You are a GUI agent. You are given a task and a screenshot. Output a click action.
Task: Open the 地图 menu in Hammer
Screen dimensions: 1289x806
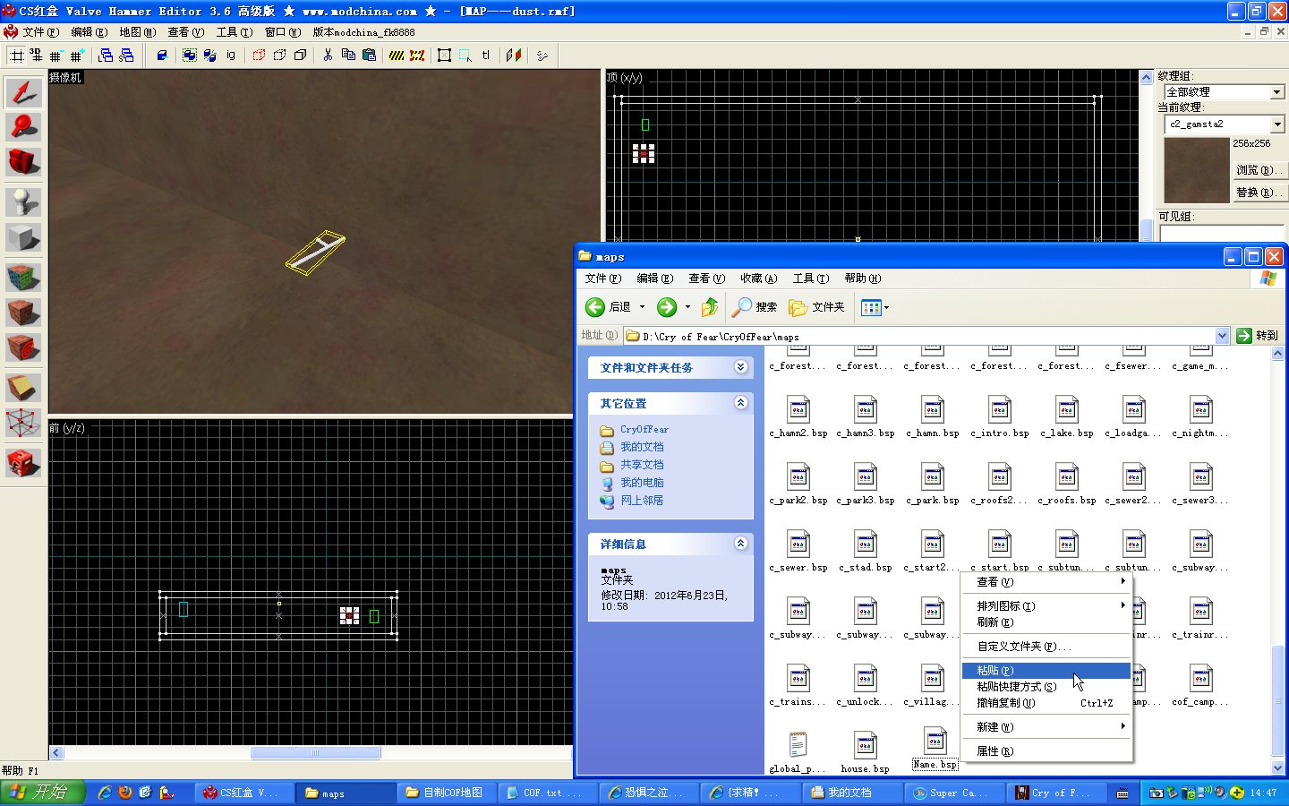click(137, 32)
